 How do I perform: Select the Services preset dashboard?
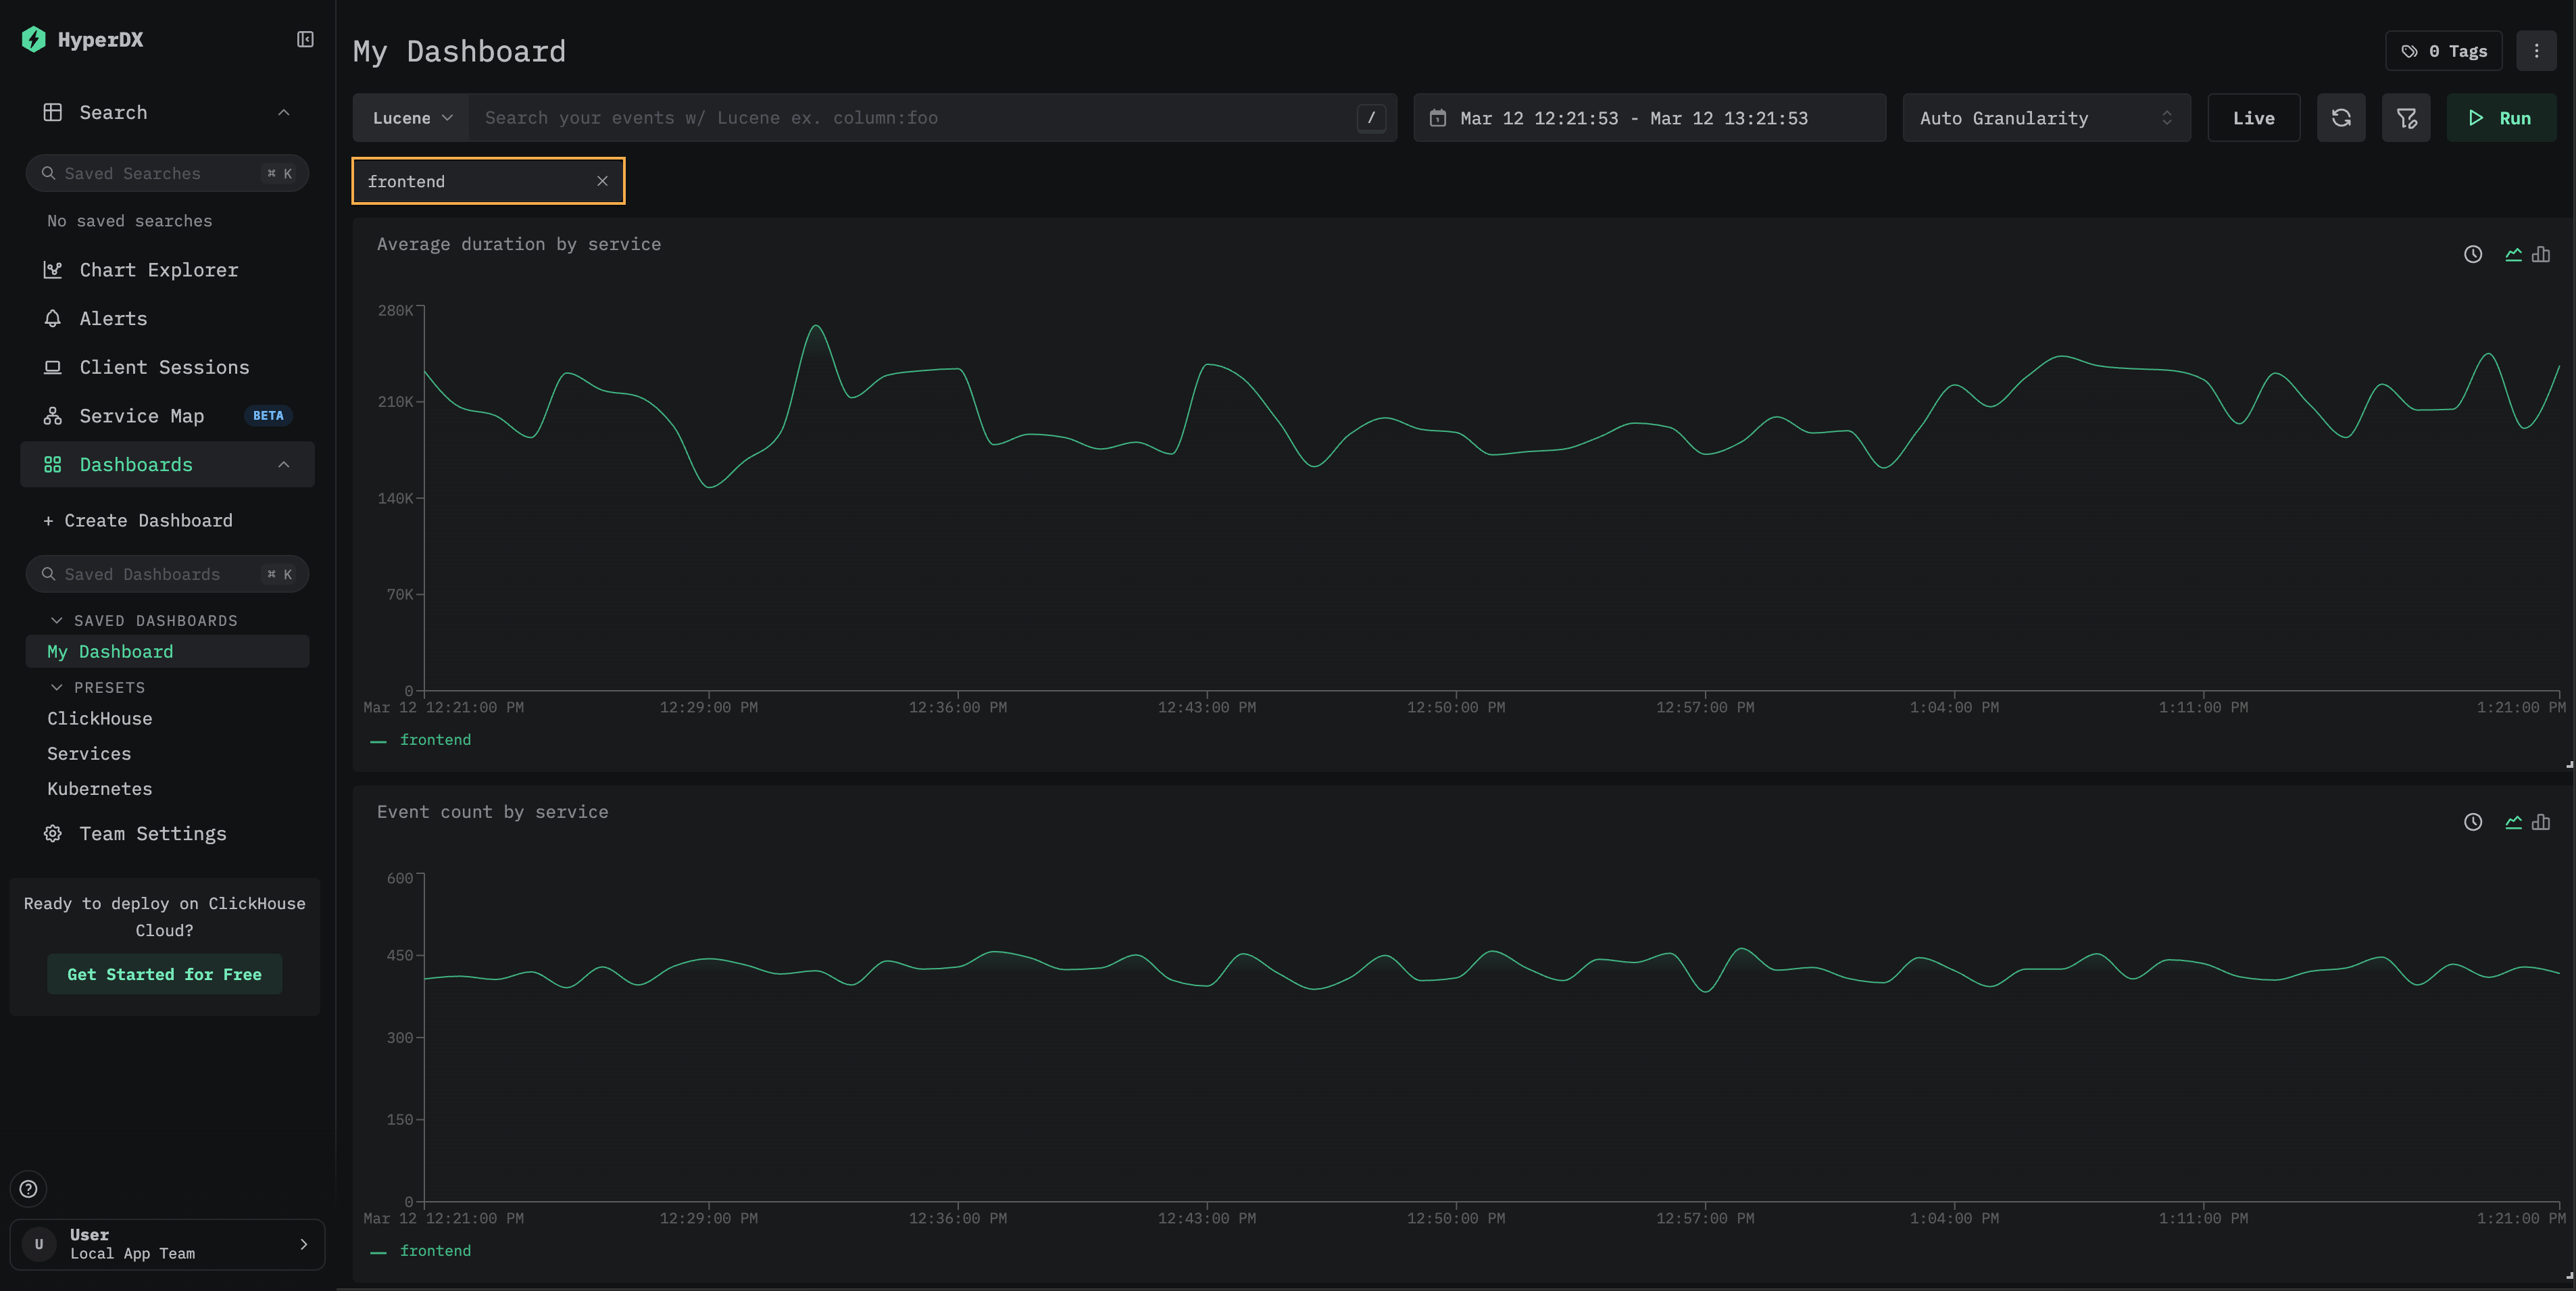(89, 753)
